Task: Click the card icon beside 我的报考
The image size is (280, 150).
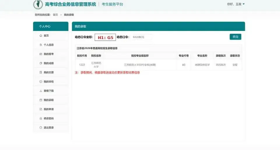Action: (x=41, y=54)
